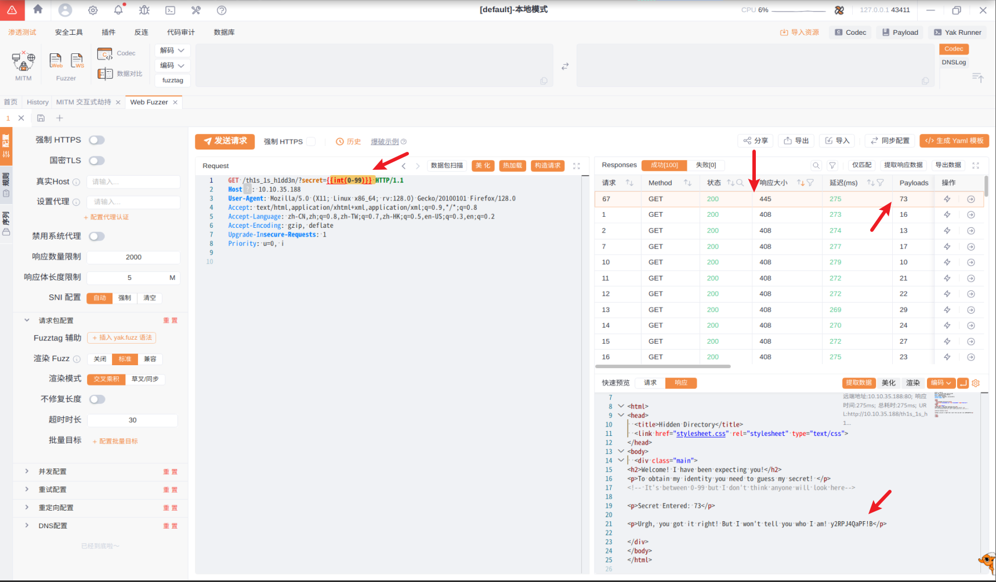This screenshot has width=996, height=582.
Task: Open the MITM tool icon
Action: click(23, 61)
